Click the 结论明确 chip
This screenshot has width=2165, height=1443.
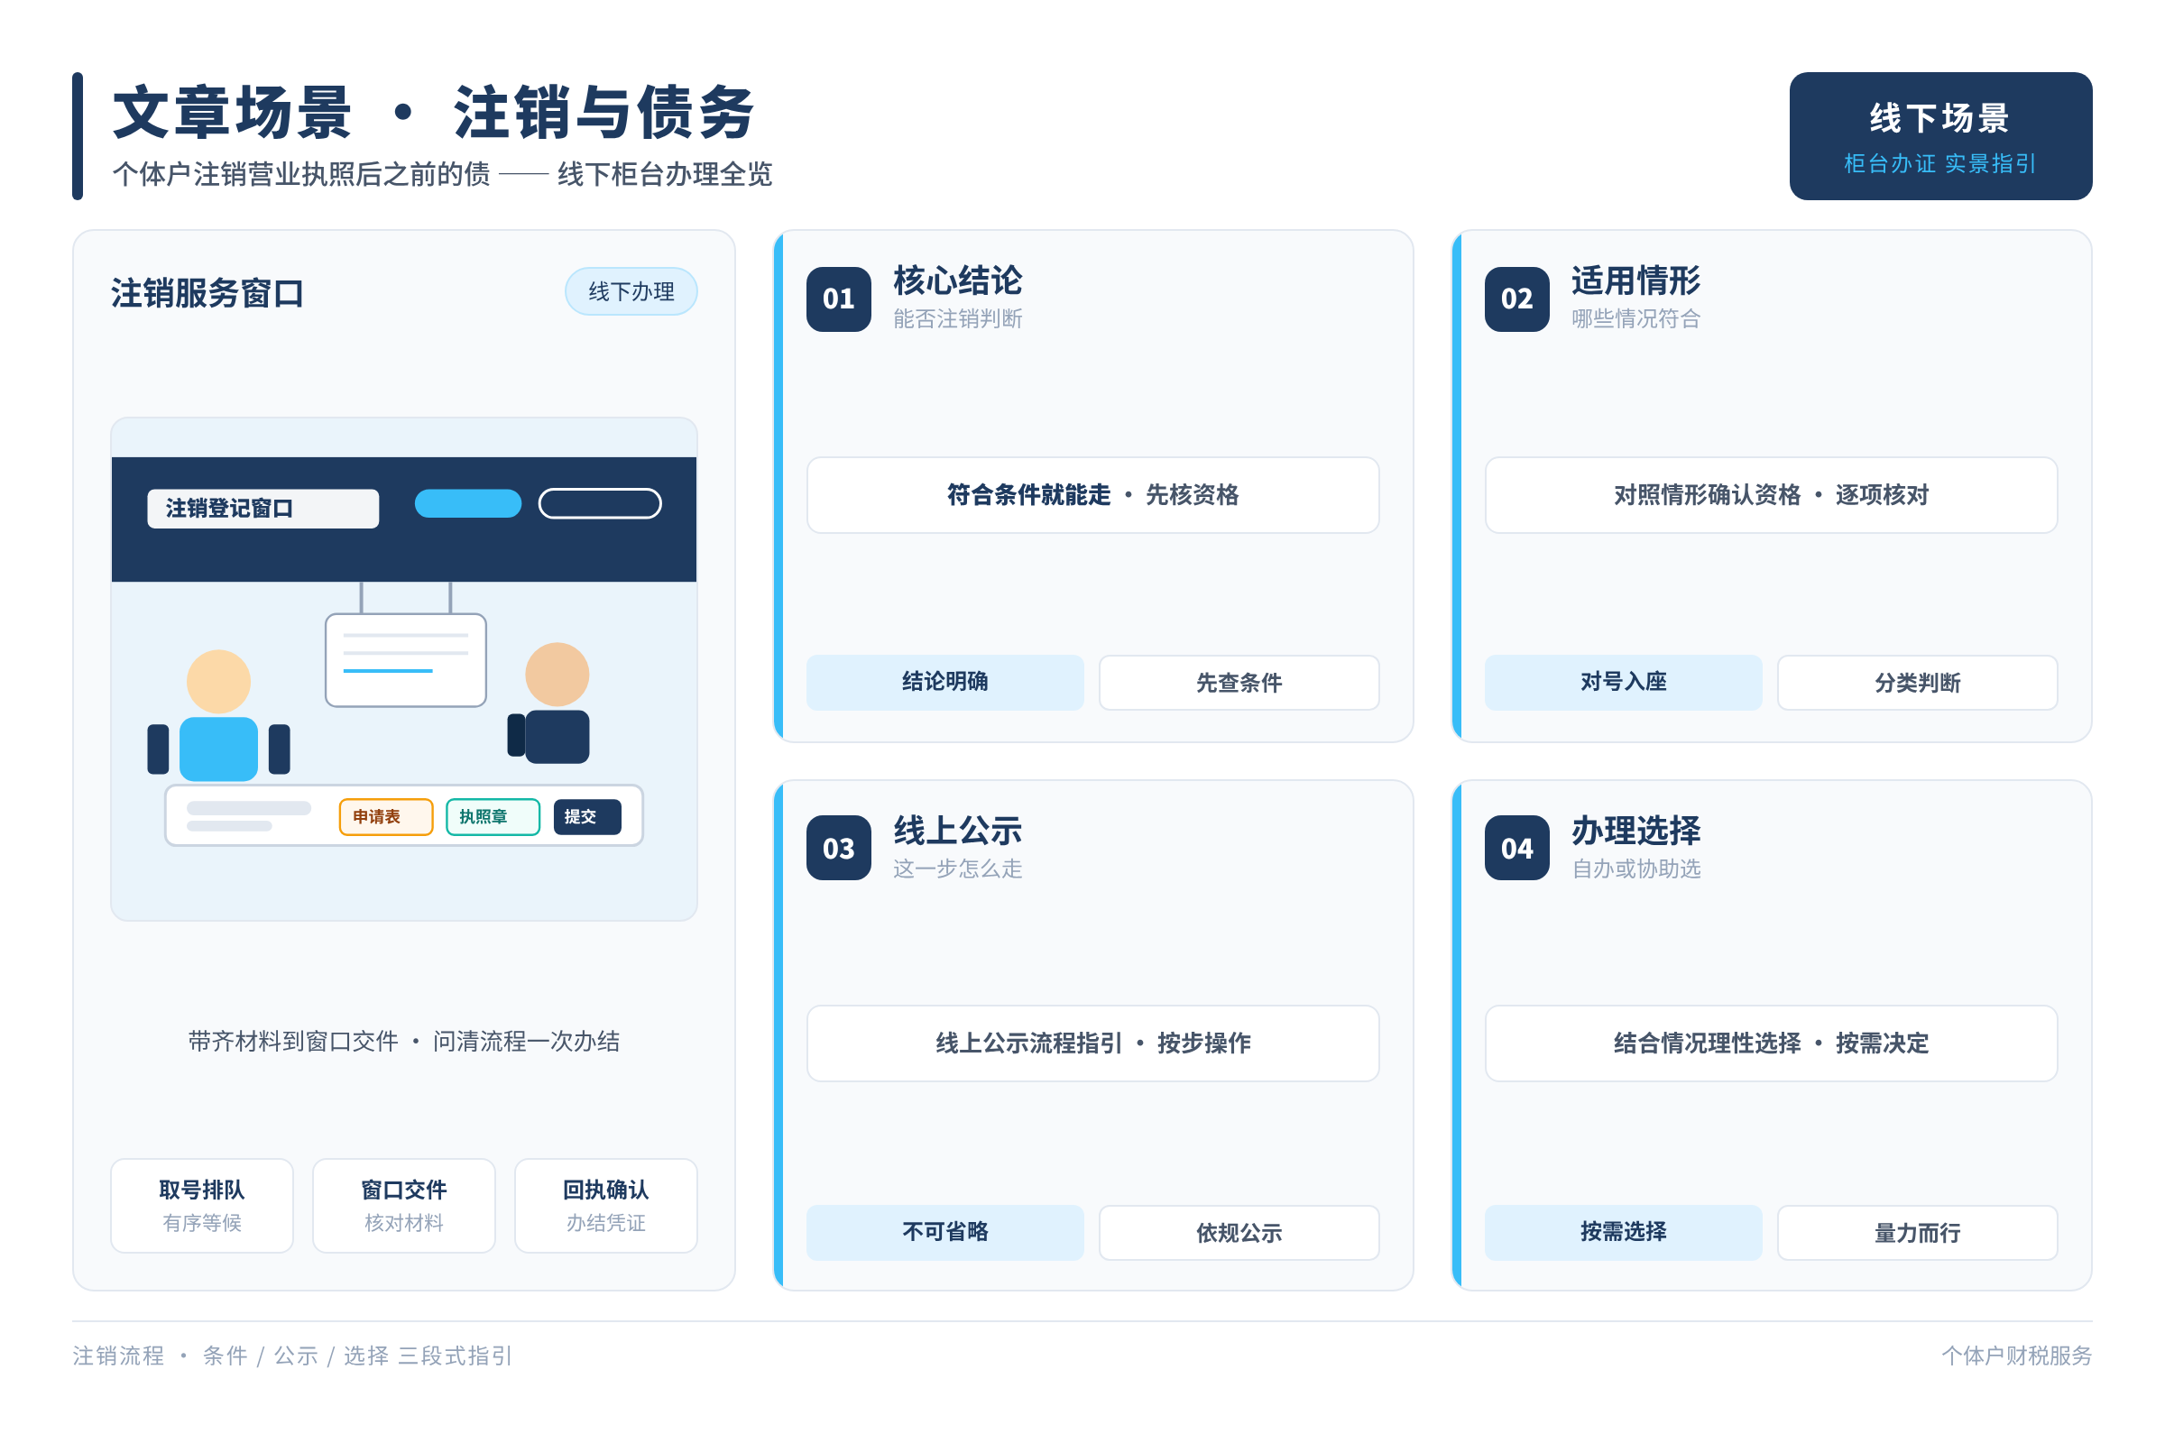pos(945,682)
